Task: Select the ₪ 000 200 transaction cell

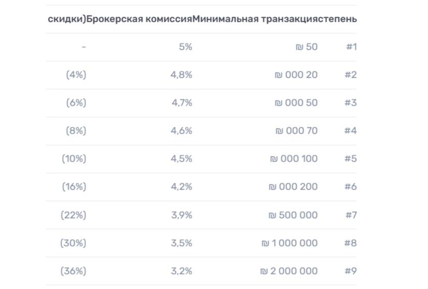Action: click(x=293, y=187)
